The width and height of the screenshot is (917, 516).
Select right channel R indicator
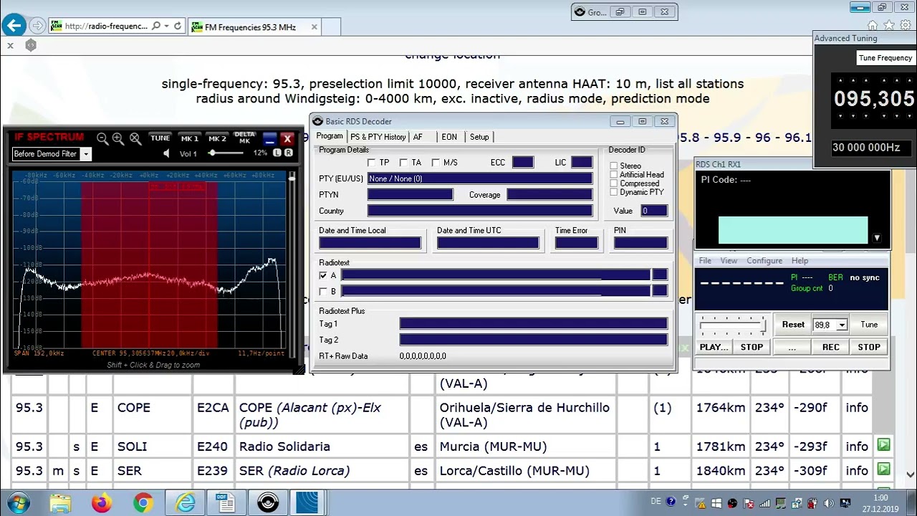click(288, 153)
